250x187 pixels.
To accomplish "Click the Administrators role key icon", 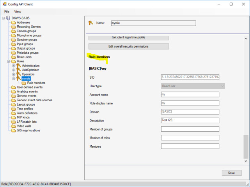I will (x=18, y=65).
